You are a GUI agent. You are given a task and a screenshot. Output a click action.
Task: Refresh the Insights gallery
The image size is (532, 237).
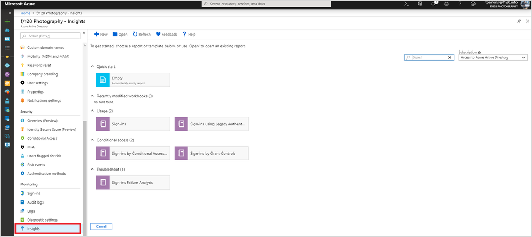point(142,34)
